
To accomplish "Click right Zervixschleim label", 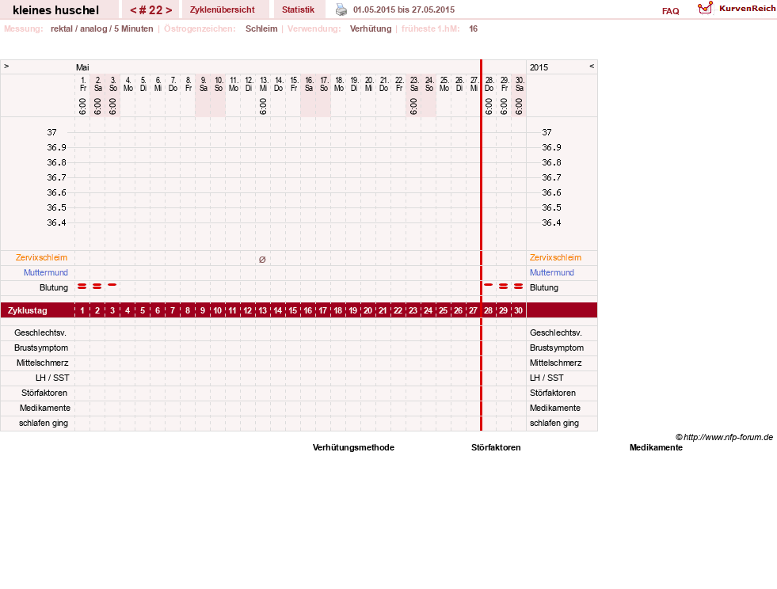I will (555, 257).
